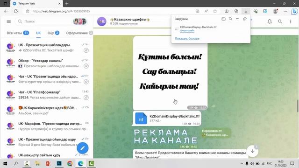Open chat Чат - UK "Презентацияда ойындар
The image size is (299, 168).
tap(47, 79)
